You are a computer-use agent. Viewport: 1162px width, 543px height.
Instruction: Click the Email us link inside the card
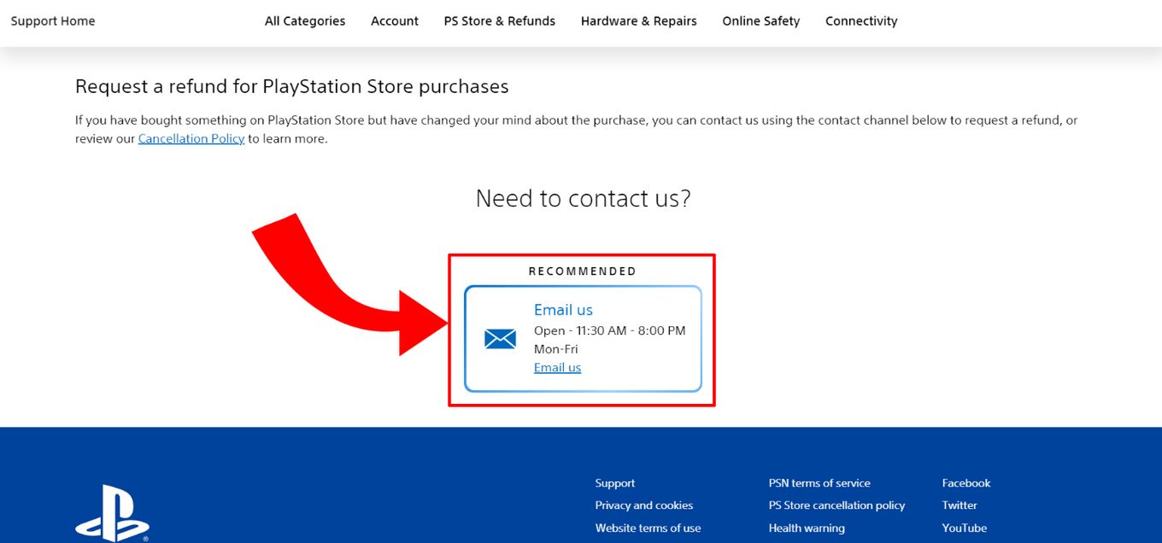tap(556, 367)
